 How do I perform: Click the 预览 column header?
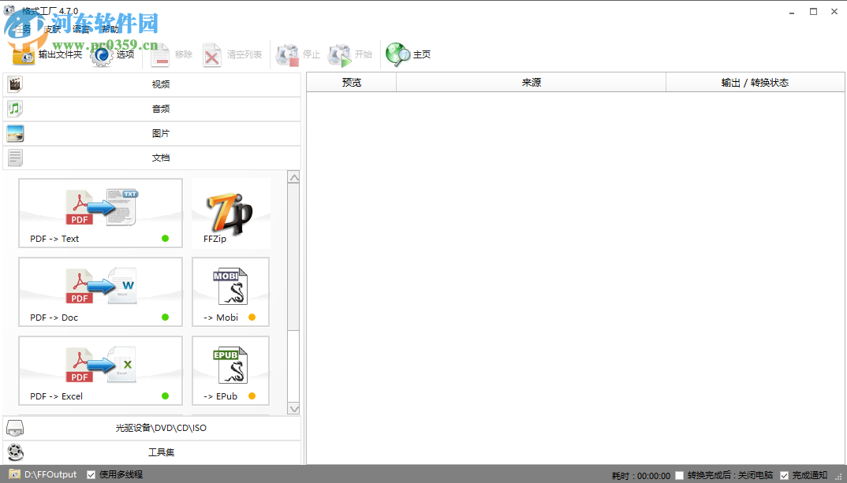point(352,83)
